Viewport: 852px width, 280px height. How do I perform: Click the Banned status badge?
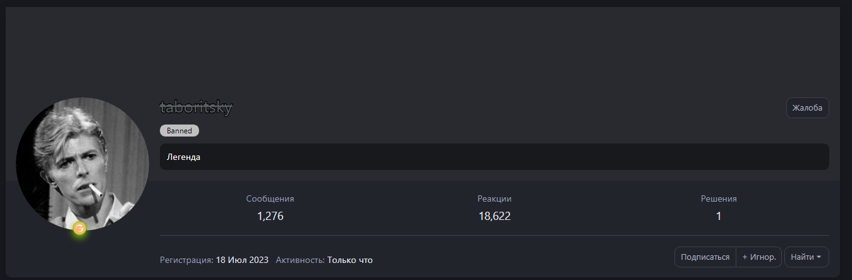[x=180, y=131]
